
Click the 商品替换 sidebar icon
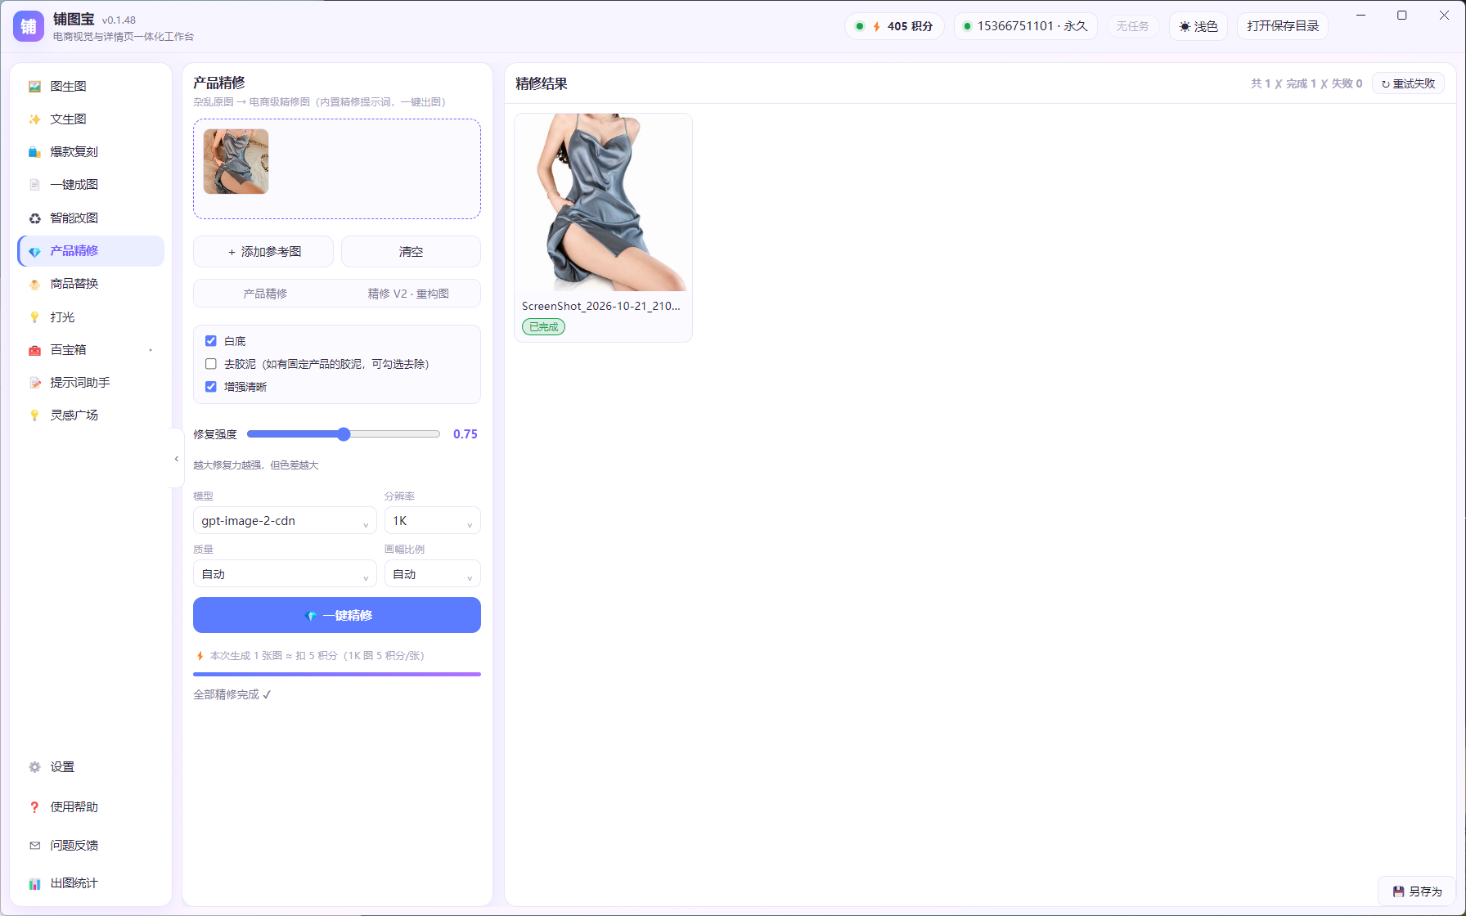click(x=34, y=284)
